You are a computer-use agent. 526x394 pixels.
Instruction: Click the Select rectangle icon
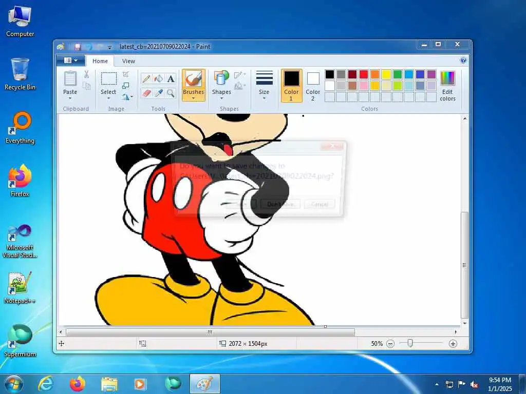(109, 79)
